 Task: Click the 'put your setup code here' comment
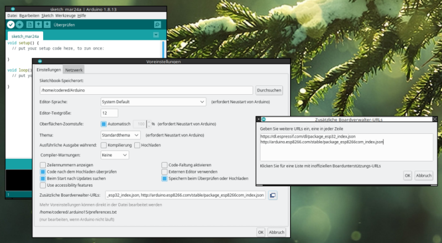click(x=59, y=48)
